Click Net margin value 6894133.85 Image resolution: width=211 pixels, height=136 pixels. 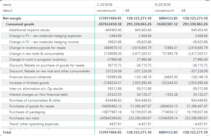point(168,18)
